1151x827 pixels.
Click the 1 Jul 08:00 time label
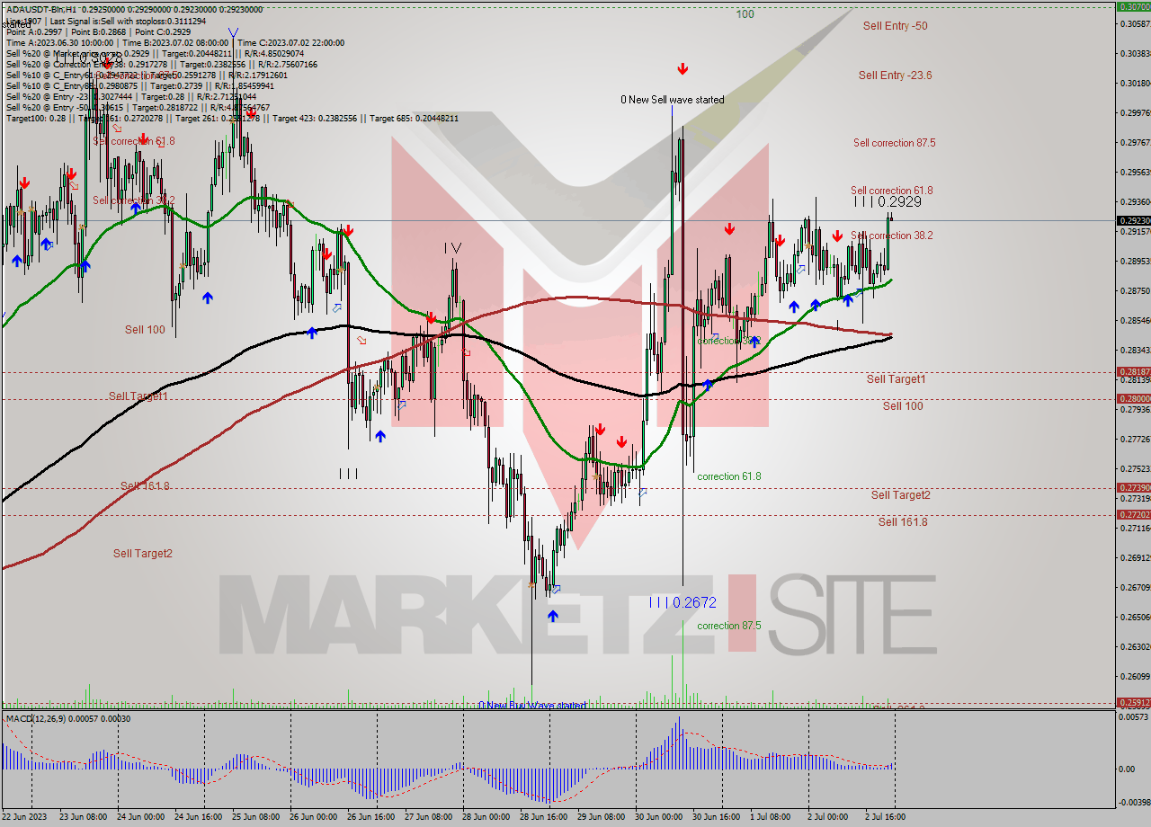tap(771, 816)
